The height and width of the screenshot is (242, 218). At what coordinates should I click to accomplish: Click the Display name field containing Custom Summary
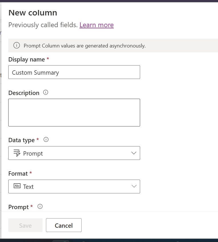click(x=74, y=72)
